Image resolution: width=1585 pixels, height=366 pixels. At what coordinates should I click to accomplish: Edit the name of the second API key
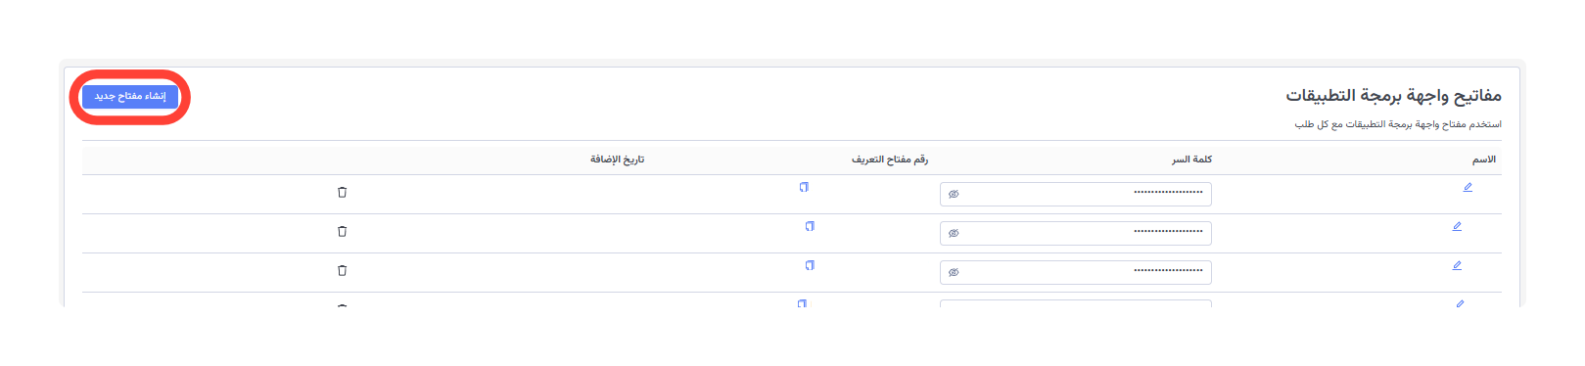click(x=1457, y=226)
